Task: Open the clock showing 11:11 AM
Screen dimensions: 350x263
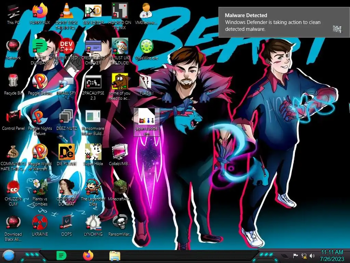Action: (x=332, y=255)
